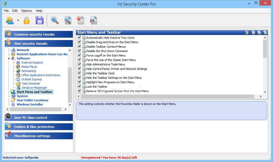The image size is (273, 162).
Task: Click the pencil edit document icon in header
Action: pyautogui.click(x=265, y=32)
